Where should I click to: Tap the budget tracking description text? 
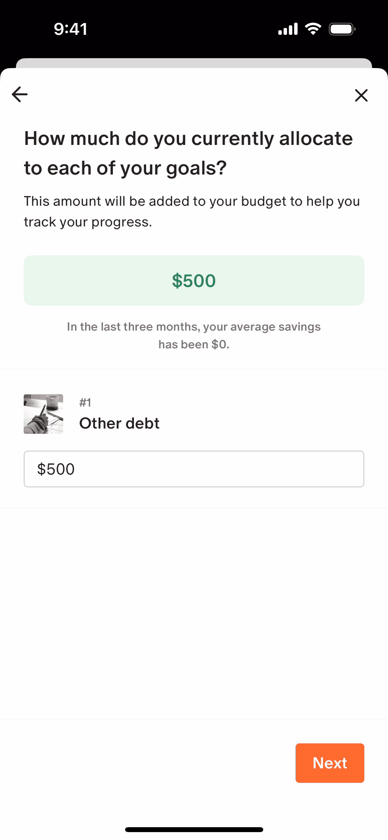[192, 201]
